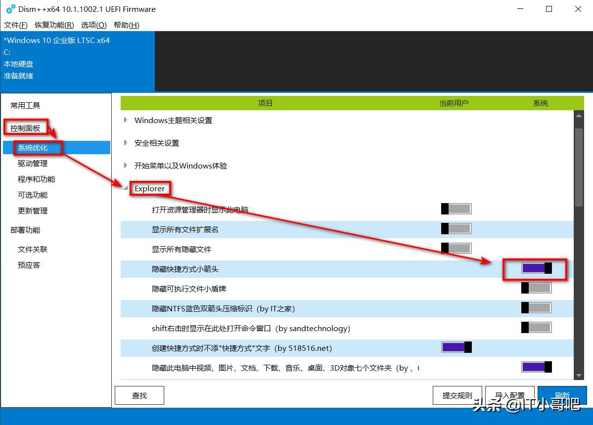
Task: Open the 恢复功能(R) menu
Action: click(54, 25)
